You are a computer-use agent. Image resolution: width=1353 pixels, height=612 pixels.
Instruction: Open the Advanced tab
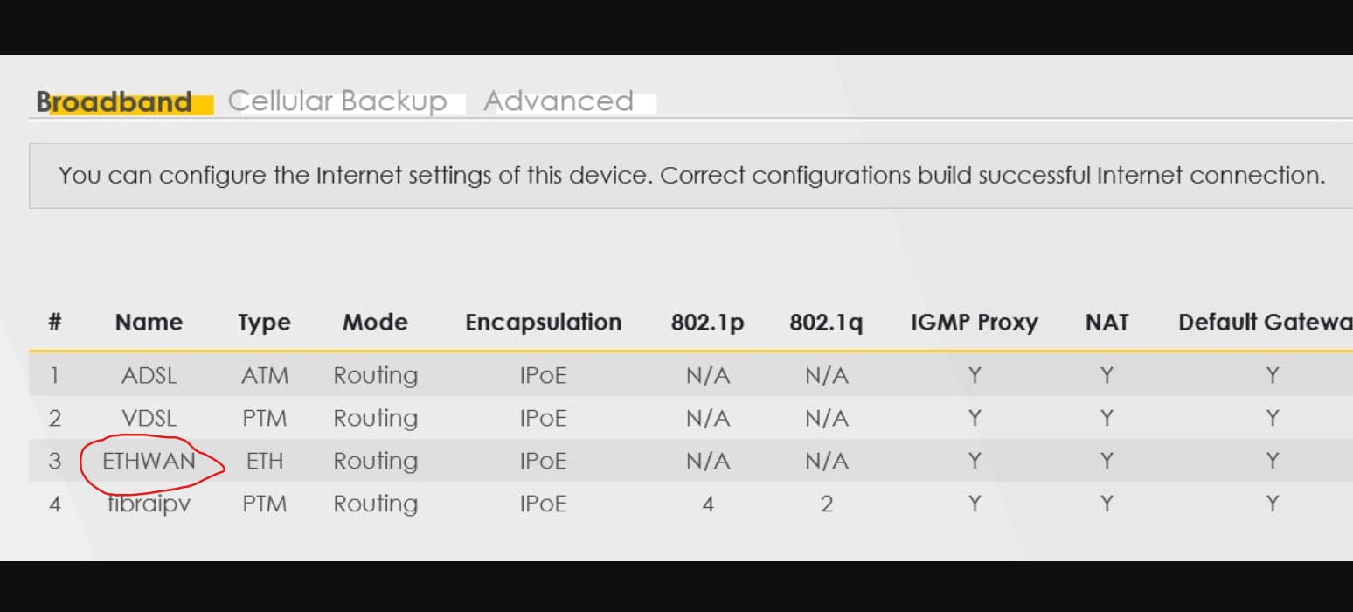click(559, 101)
